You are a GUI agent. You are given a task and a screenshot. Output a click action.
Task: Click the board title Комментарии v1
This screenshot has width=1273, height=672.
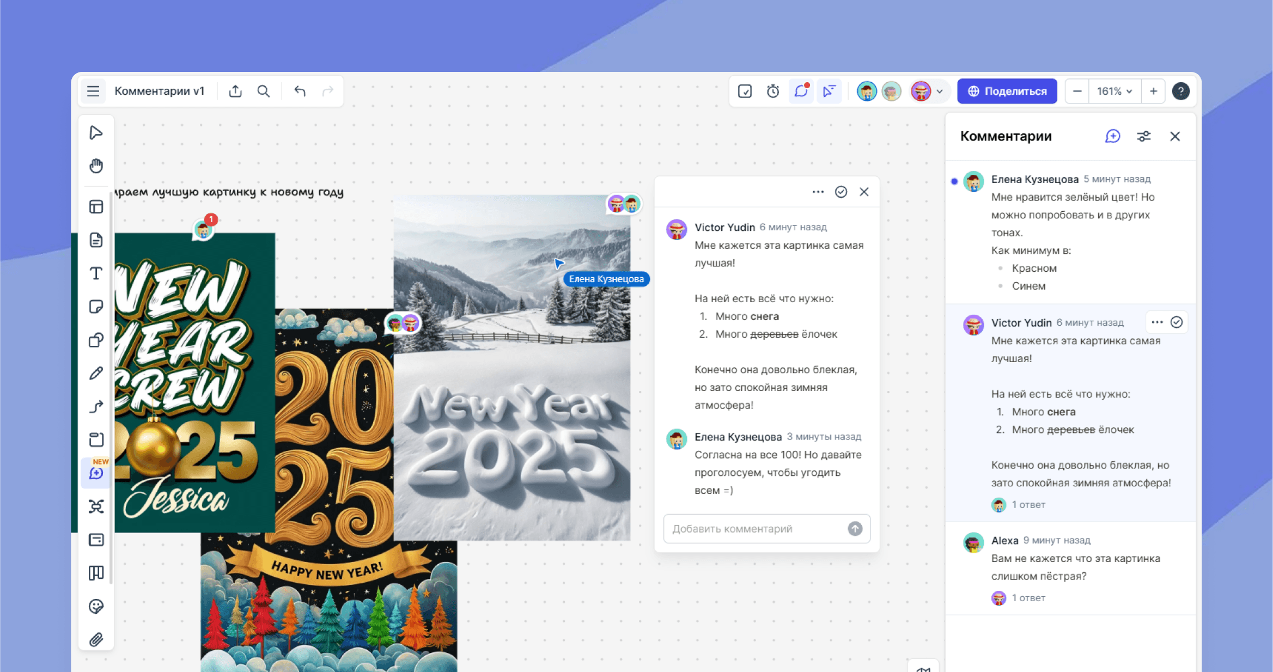coord(160,91)
